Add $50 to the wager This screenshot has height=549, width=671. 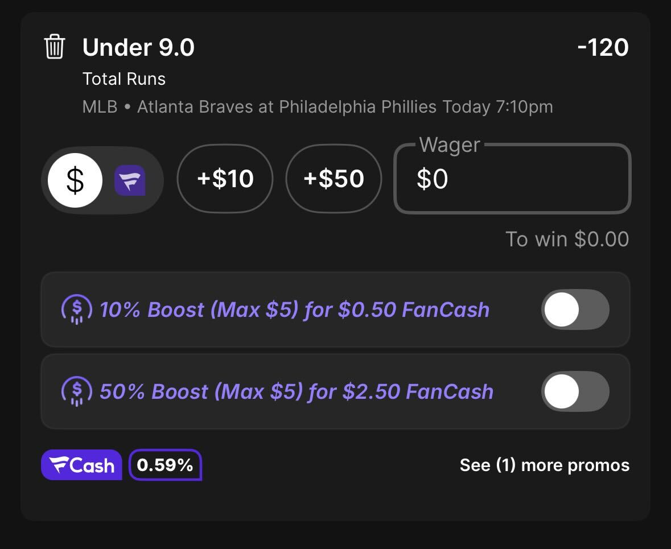tap(334, 179)
